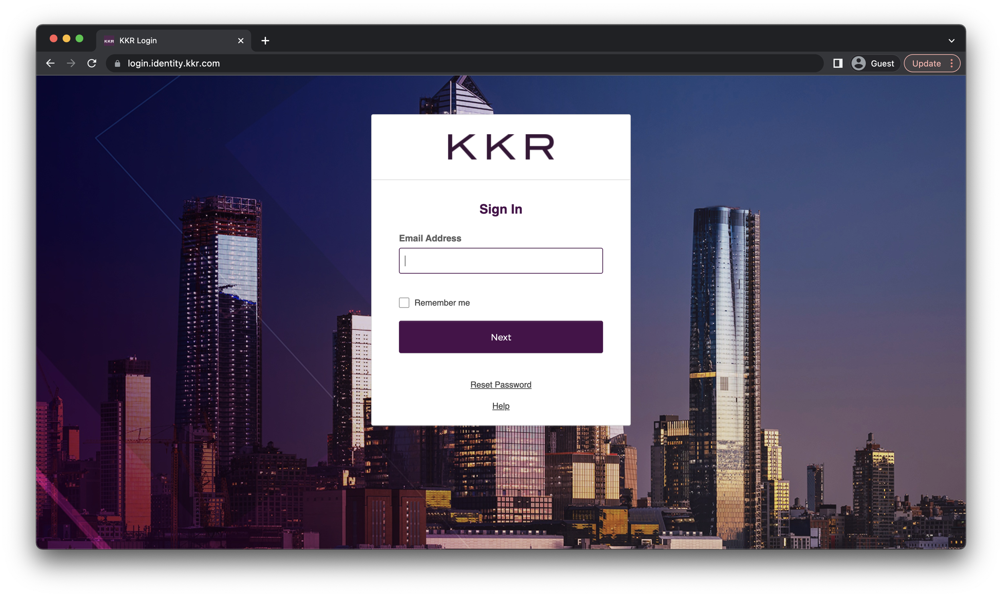
Task: Open a new tab with plus button
Action: [x=265, y=40]
